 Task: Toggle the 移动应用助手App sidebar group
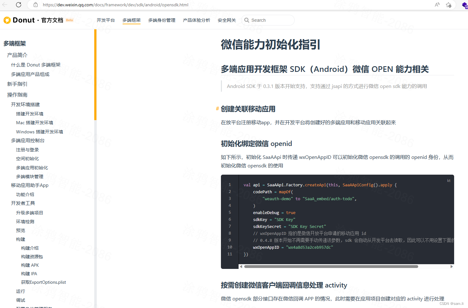coord(30,185)
